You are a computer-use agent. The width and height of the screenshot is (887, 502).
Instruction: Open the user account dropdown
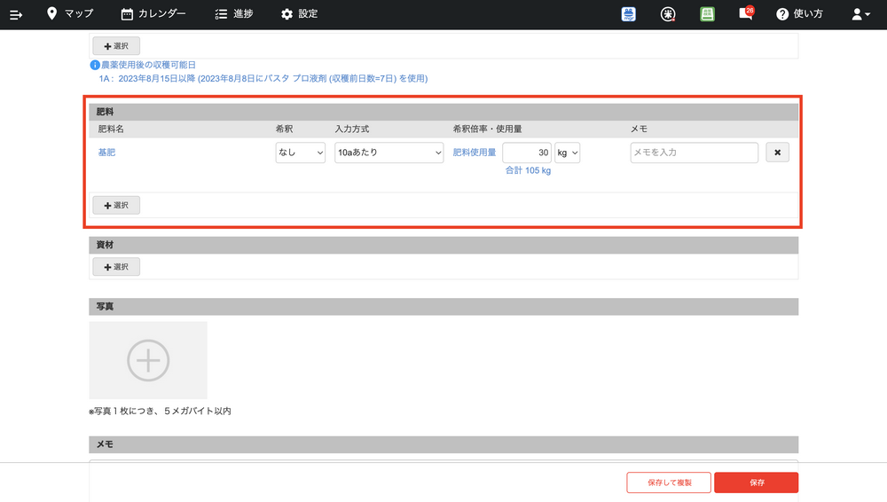point(860,14)
